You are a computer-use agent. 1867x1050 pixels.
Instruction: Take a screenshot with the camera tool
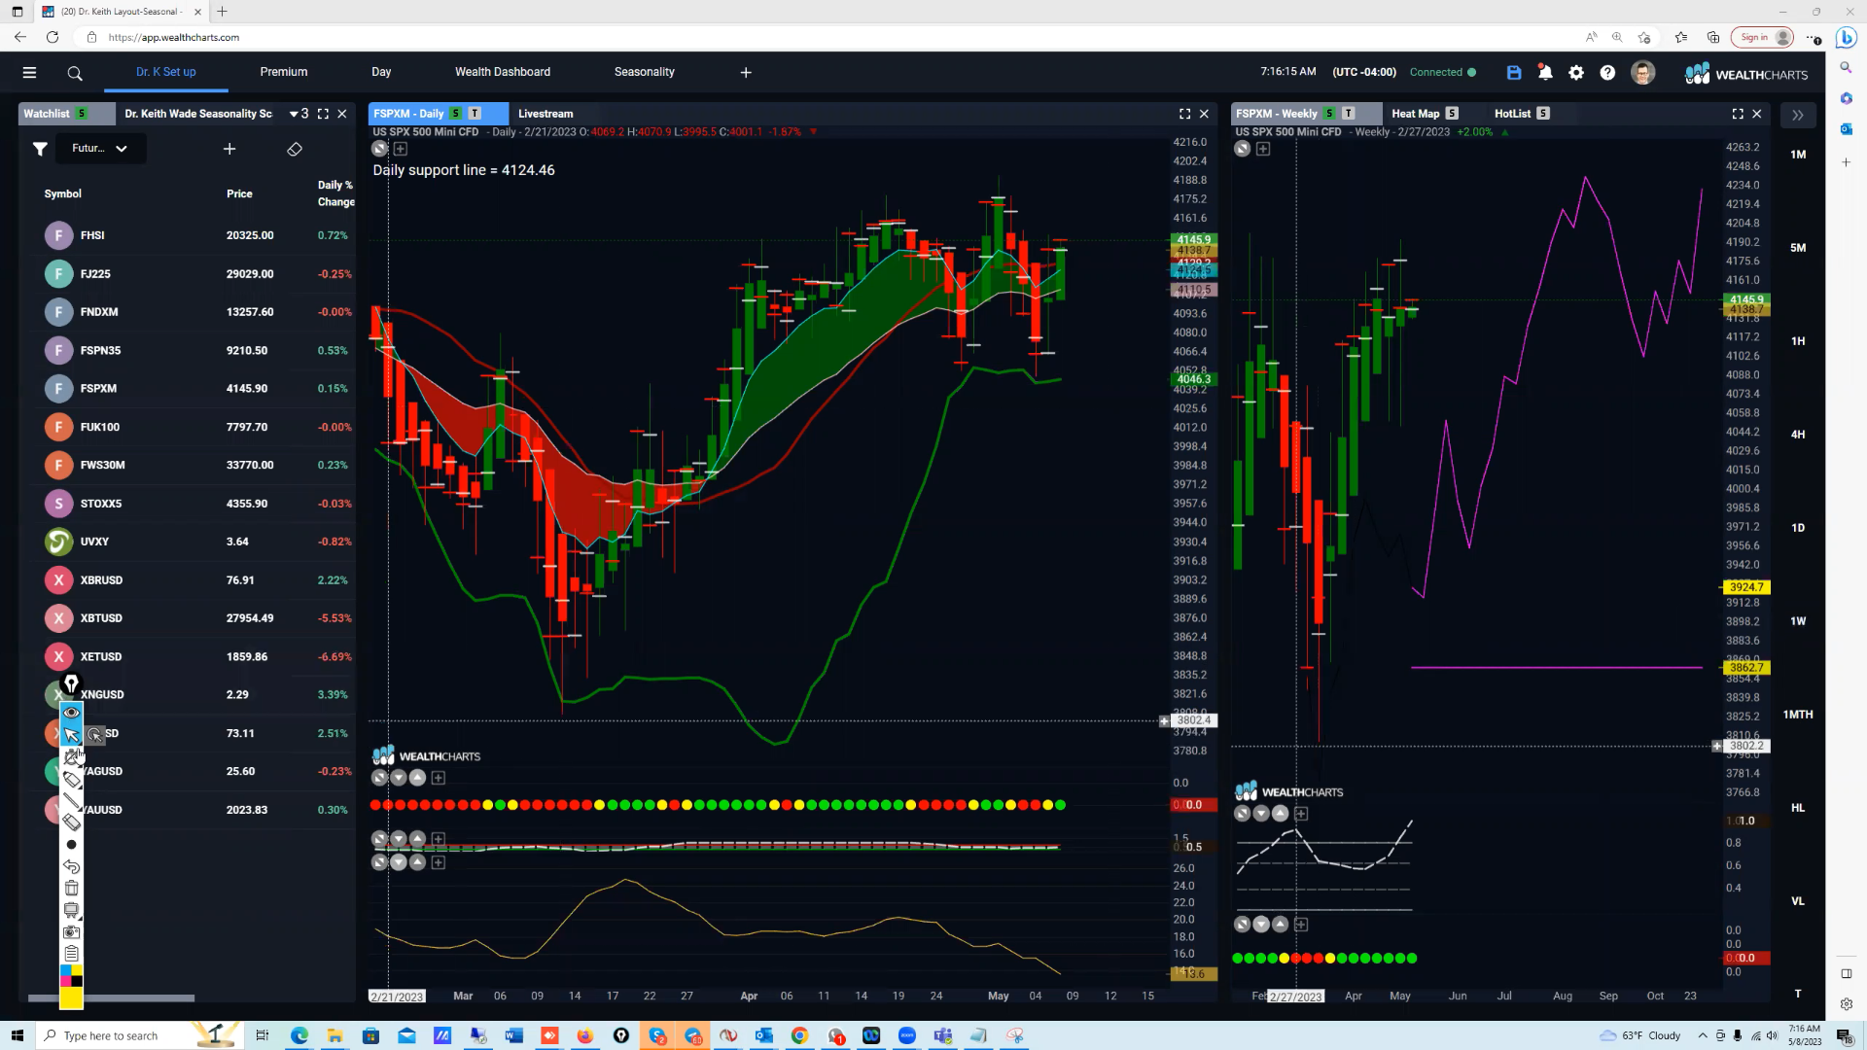pyautogui.click(x=71, y=932)
